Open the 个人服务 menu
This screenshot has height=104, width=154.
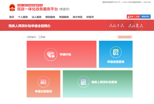pos(23,17)
